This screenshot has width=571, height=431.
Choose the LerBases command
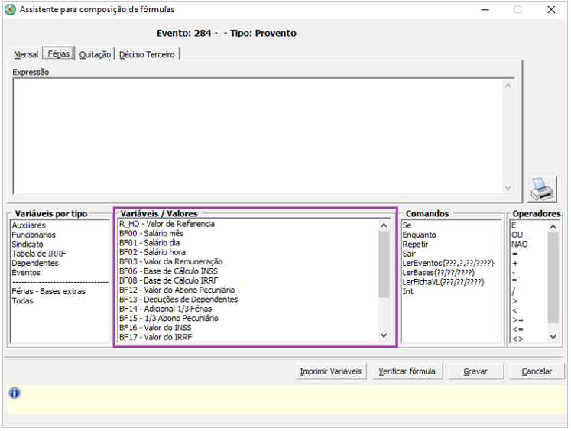tap(439, 273)
